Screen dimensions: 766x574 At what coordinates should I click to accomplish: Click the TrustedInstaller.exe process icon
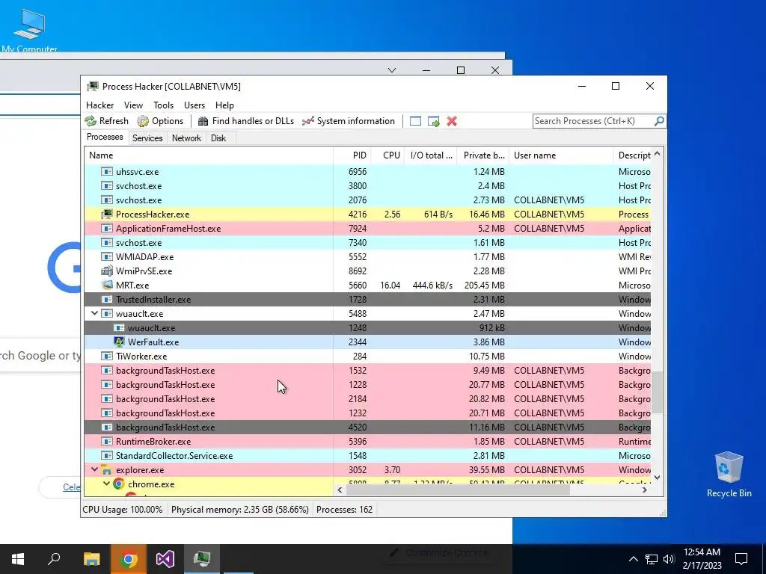pyautogui.click(x=106, y=300)
